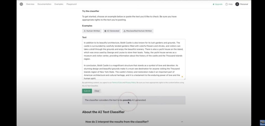The image size is (265, 126).
Task: Open the Help question mark icon
Action: click(x=226, y=4)
